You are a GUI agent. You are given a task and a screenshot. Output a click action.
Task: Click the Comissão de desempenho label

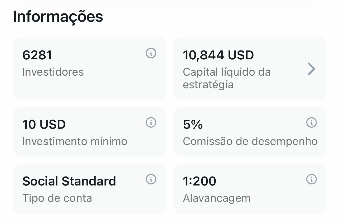(x=250, y=141)
